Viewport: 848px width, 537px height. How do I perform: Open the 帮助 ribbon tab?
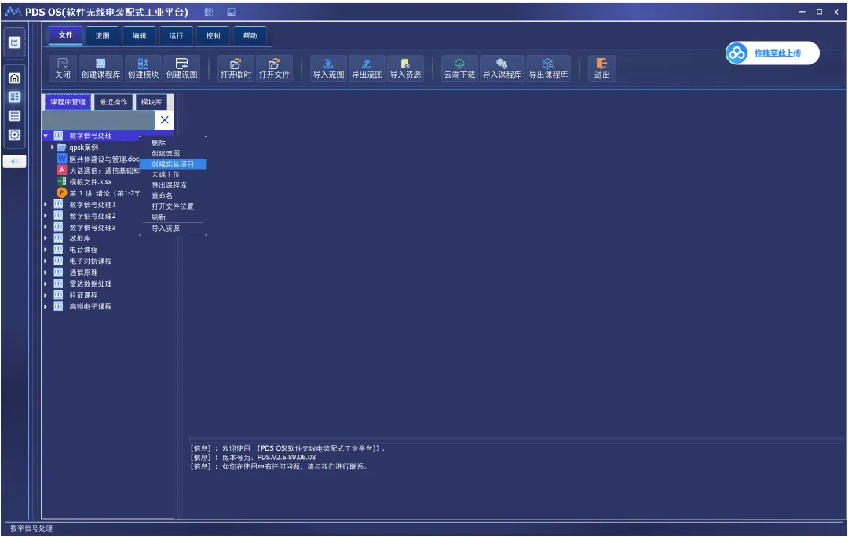coord(250,35)
